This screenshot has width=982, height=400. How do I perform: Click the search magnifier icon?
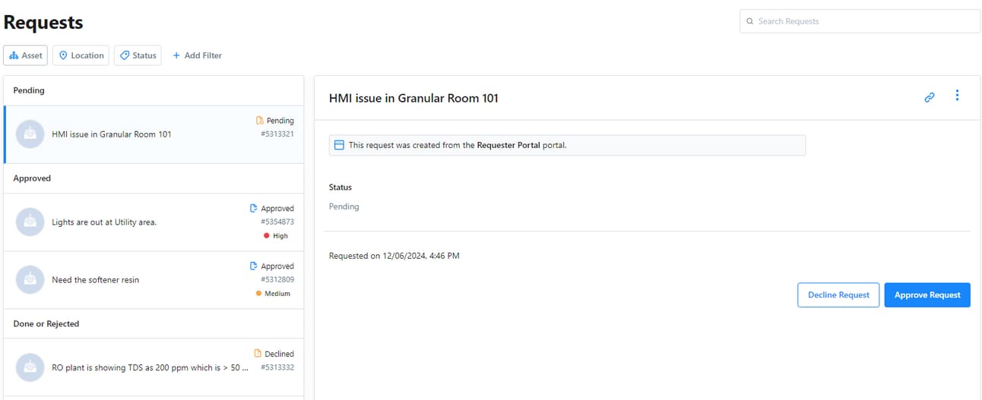click(749, 21)
